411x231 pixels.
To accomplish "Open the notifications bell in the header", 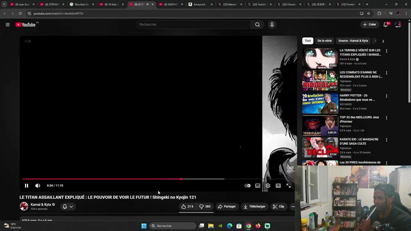I will click(386, 25).
